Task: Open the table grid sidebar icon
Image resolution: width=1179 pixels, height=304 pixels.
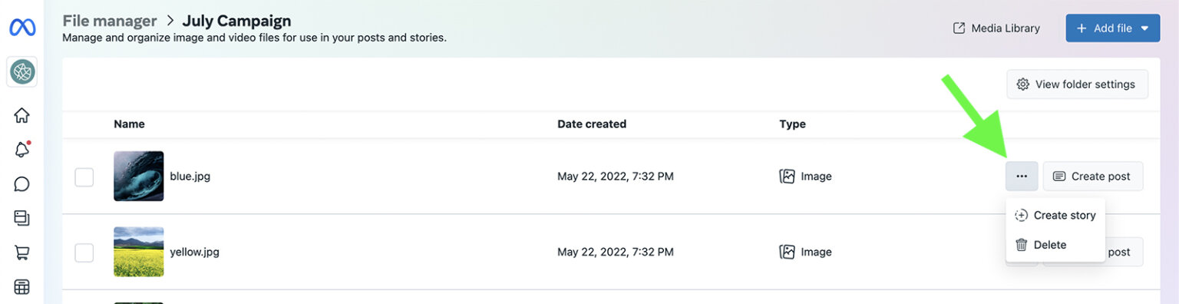Action: [22, 286]
